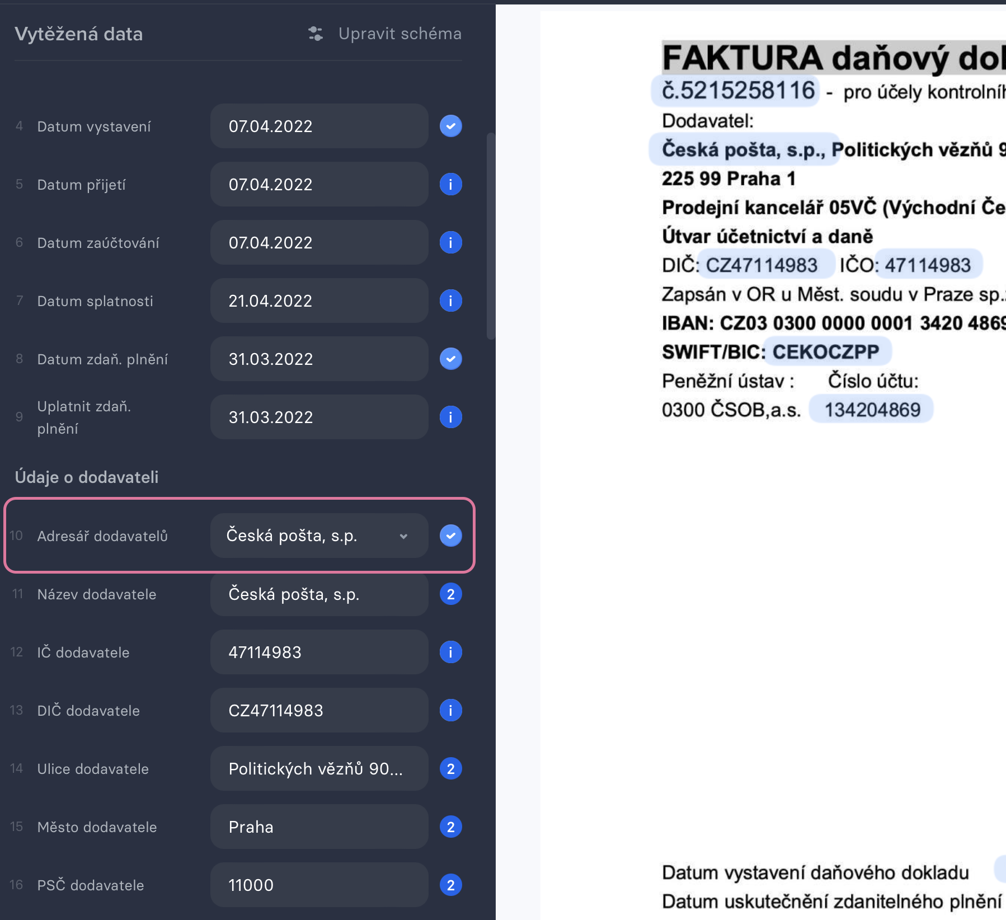Screen dimensions: 1006x920
Task: Click the Vytěžená data panel title
Action: point(79,34)
